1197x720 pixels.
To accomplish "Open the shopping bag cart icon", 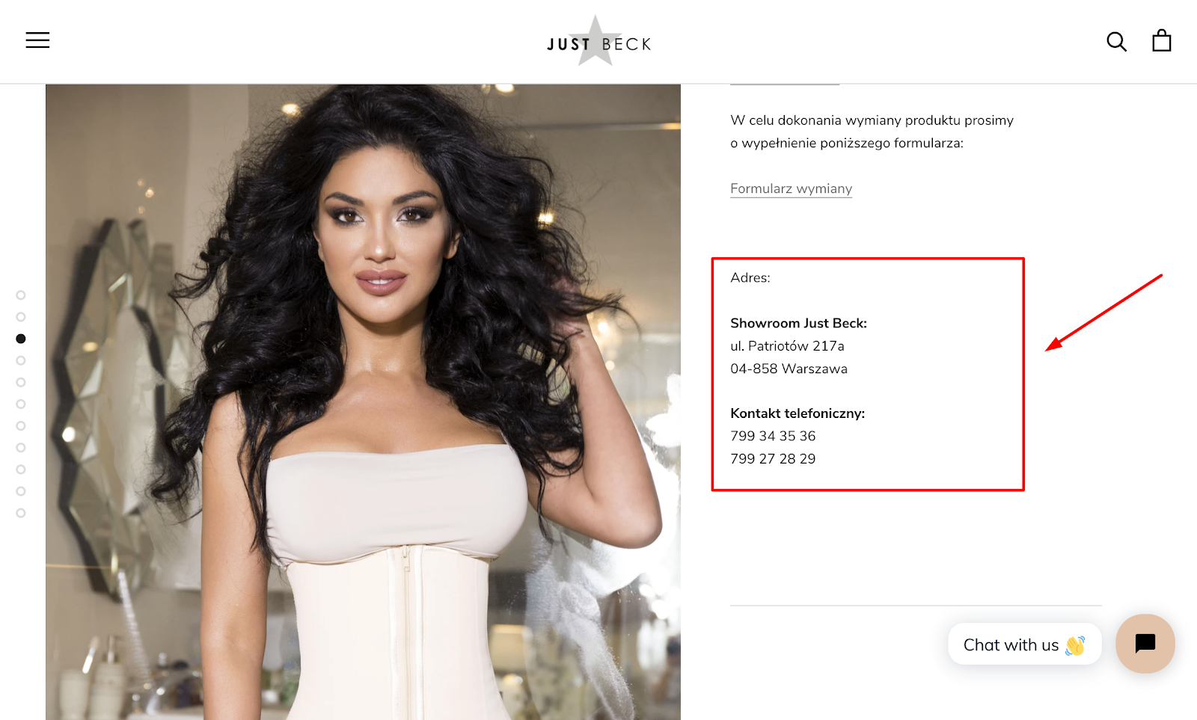I will 1162,40.
